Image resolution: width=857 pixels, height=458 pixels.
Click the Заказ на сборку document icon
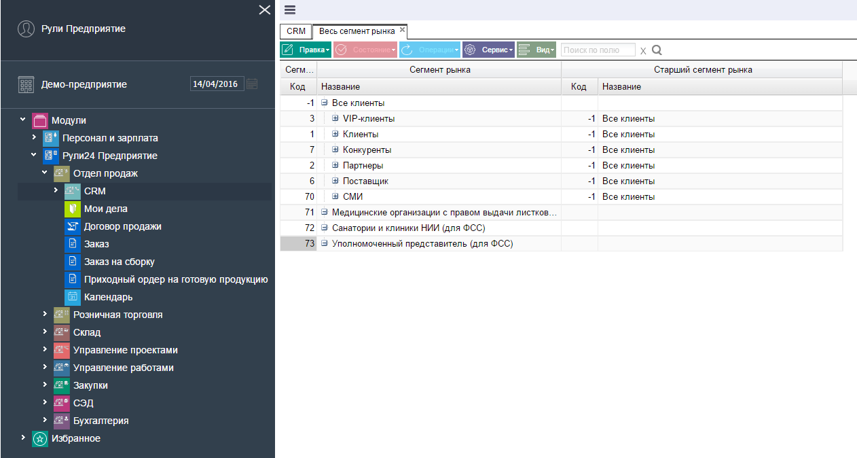pos(73,262)
